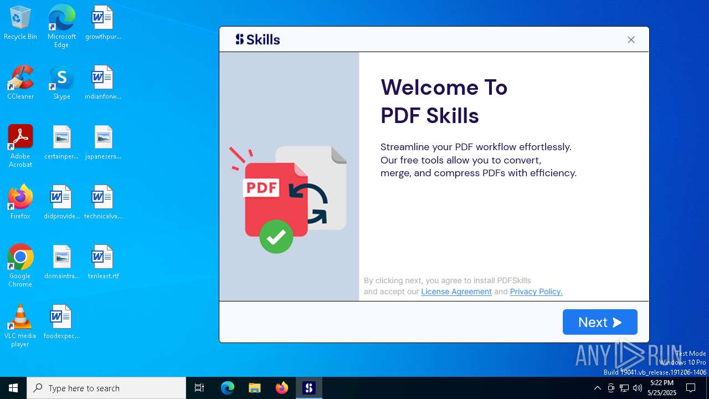Open the network tray icon
The width and height of the screenshot is (709, 399).
pos(624,388)
